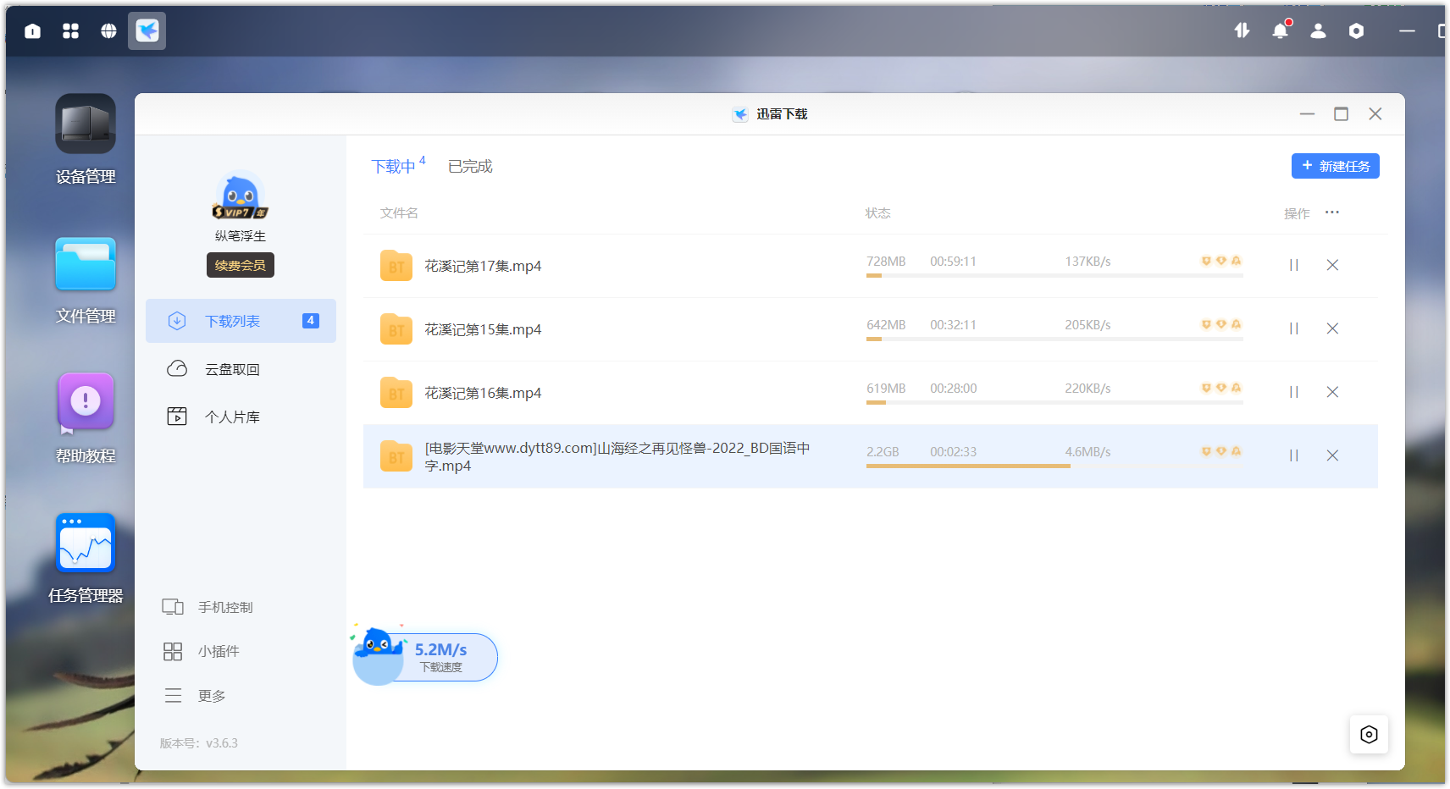
Task: Open the app grid launcher icon
Action: pos(71,31)
